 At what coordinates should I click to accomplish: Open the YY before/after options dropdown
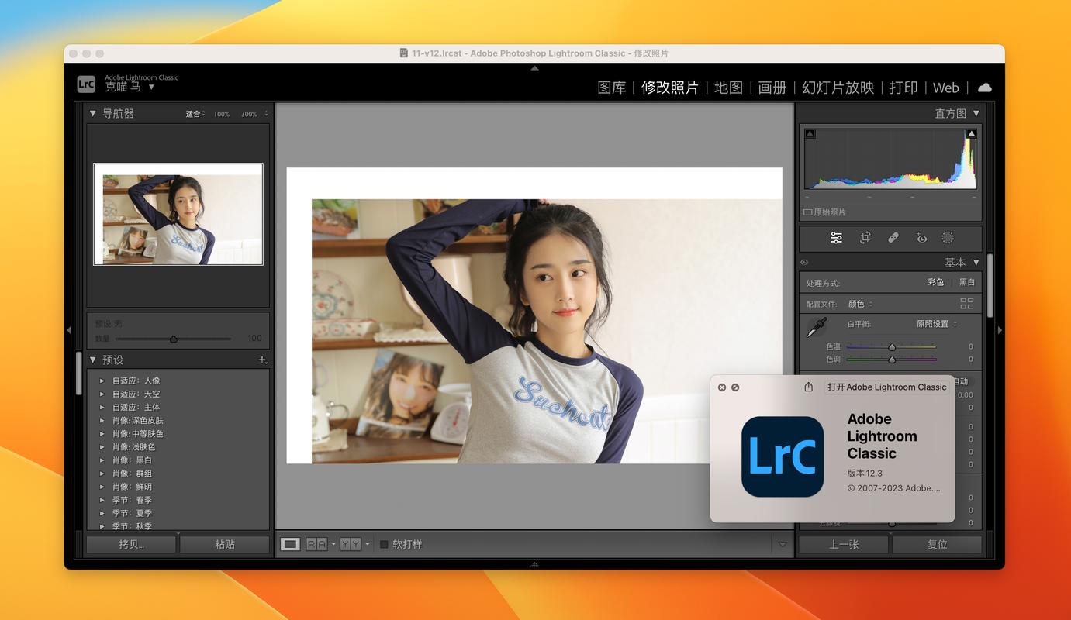(x=368, y=544)
